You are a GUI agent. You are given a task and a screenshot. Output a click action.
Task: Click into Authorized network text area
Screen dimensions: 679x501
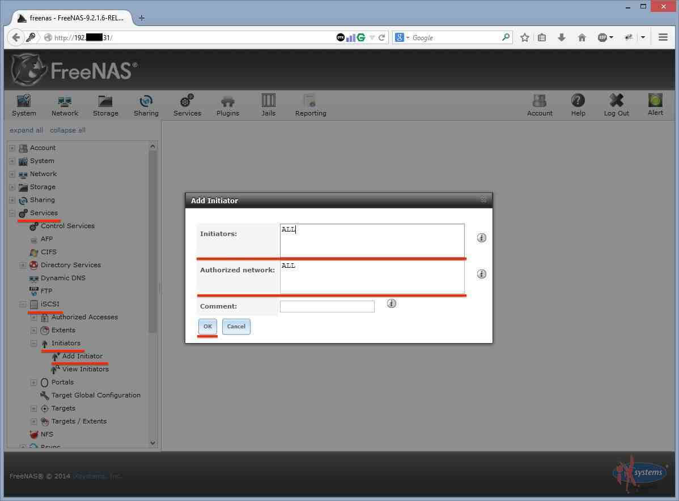[x=372, y=276]
